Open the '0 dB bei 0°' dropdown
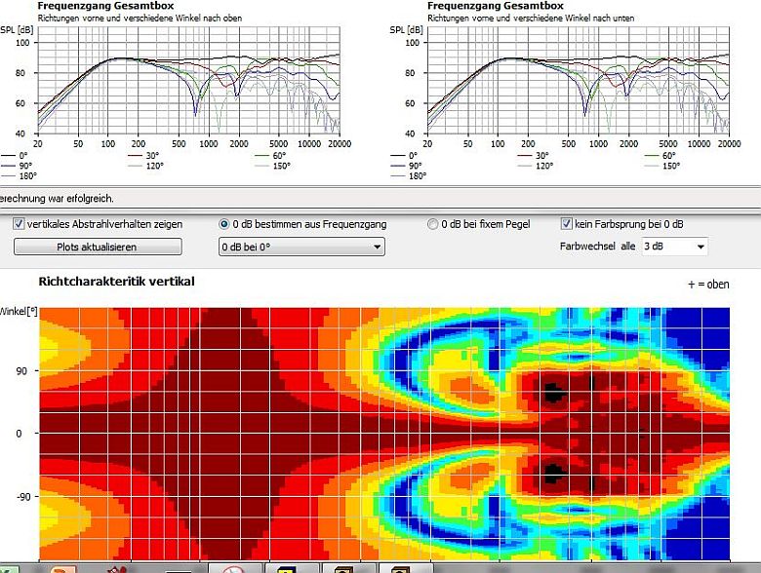The image size is (761, 573). (301, 247)
